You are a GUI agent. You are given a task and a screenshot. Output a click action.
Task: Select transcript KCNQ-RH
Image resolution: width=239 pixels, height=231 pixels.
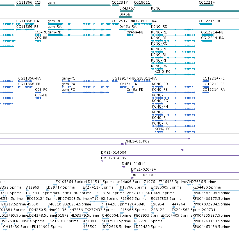click(173, 52)
